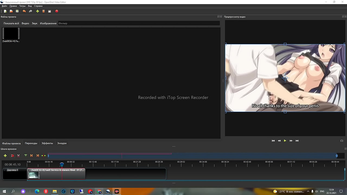Click the Фильтр search input field
The image size is (347, 195).
[x=138, y=23]
